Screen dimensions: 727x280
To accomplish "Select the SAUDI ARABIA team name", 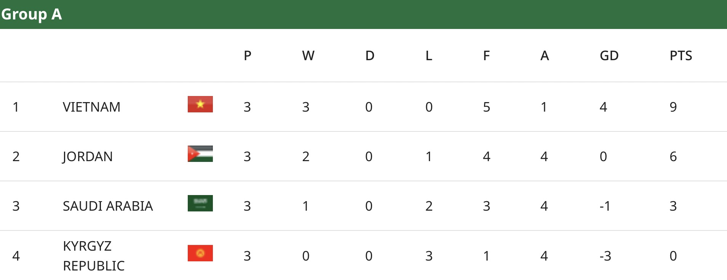I will pos(108,206).
